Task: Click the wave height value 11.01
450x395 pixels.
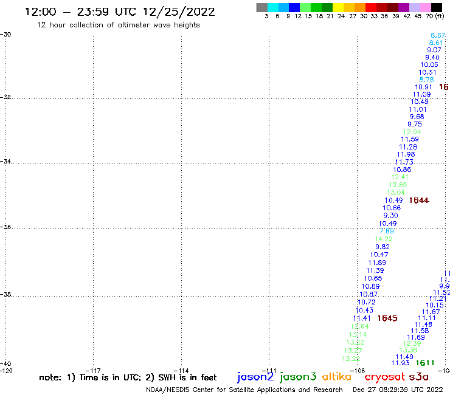Action: pos(418,109)
